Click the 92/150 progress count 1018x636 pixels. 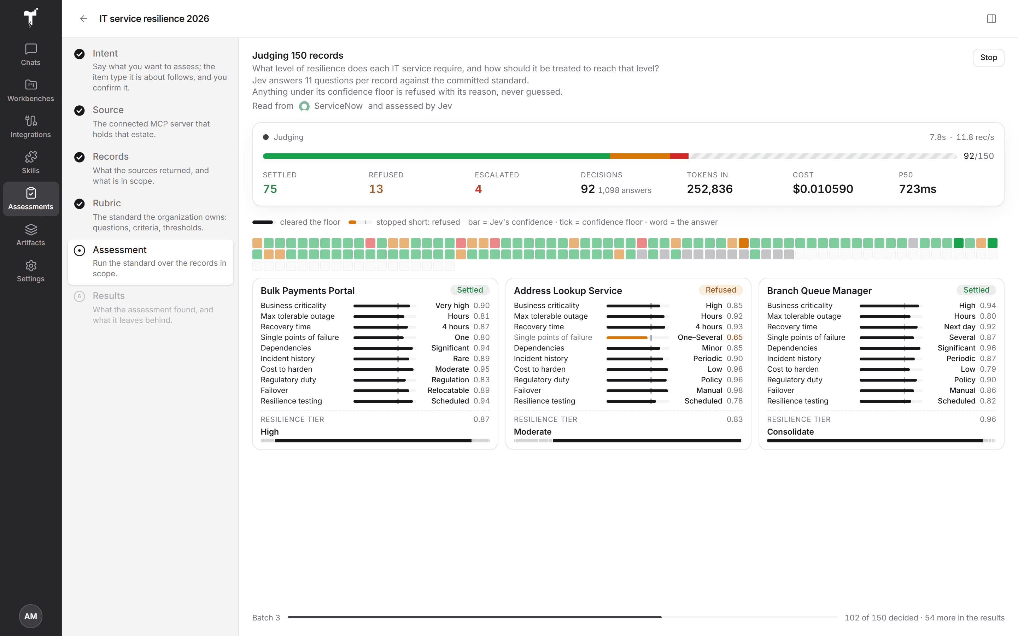(978, 156)
